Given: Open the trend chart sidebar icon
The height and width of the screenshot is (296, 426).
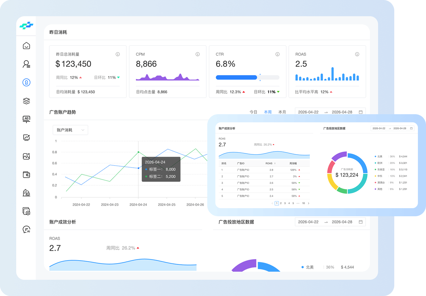Looking at the screenshot, I should click(x=26, y=138).
